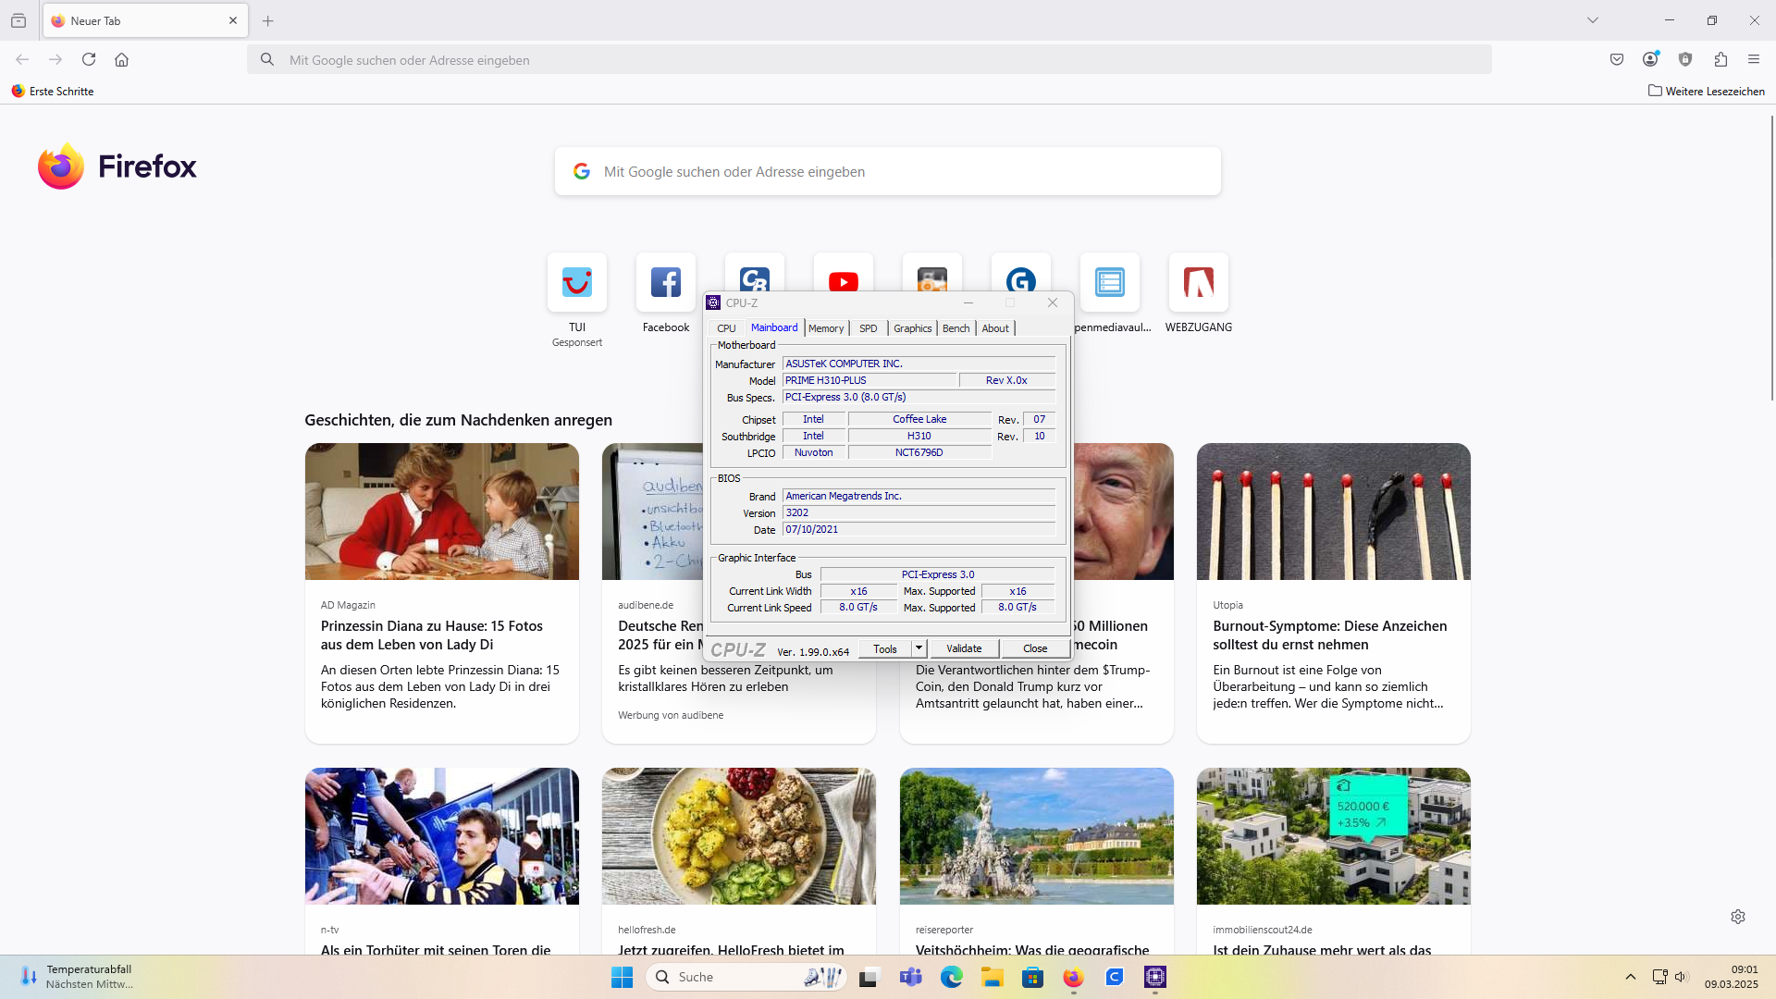Click the Google search field on the page
Viewport: 1776px width, 999px height.
click(888, 172)
